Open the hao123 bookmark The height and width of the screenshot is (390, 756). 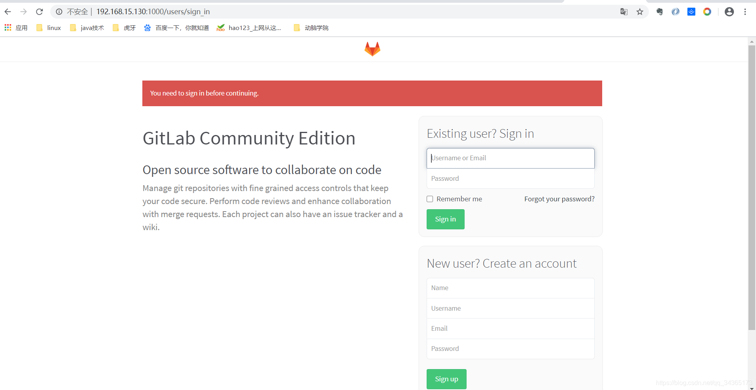pyautogui.click(x=249, y=28)
